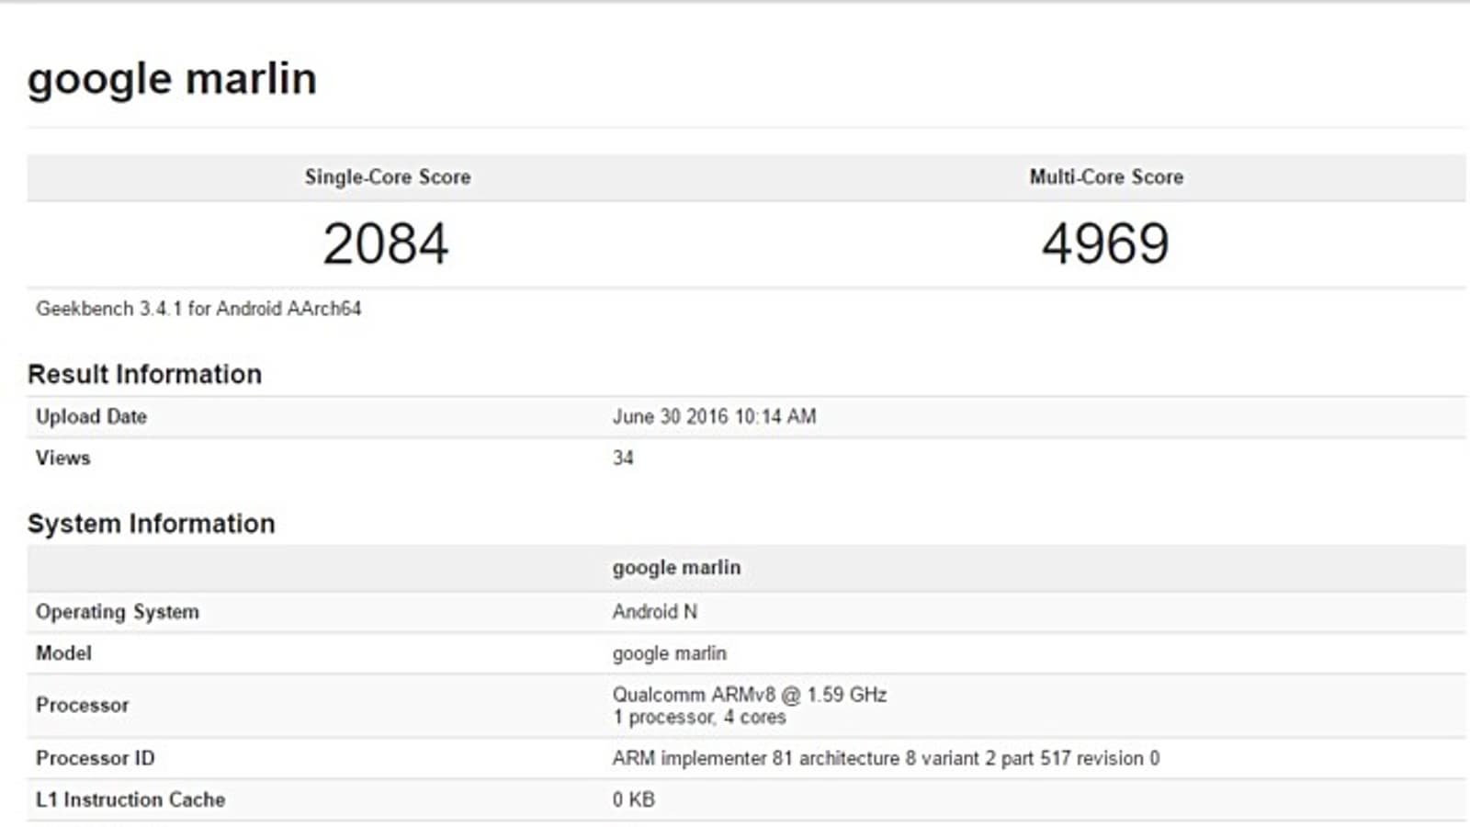Click the System Information heading
The width and height of the screenshot is (1470, 827).
pyautogui.click(x=152, y=524)
